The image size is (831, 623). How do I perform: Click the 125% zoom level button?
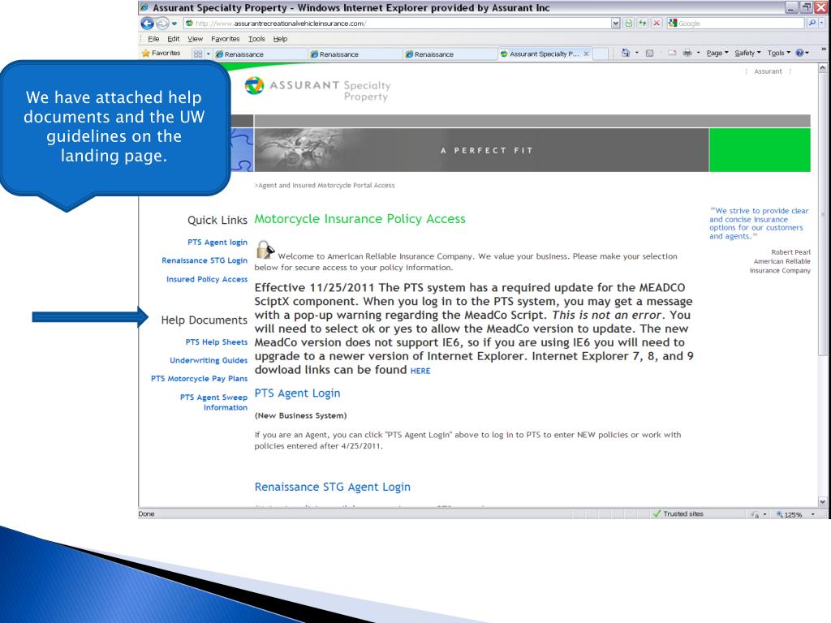[x=789, y=514]
